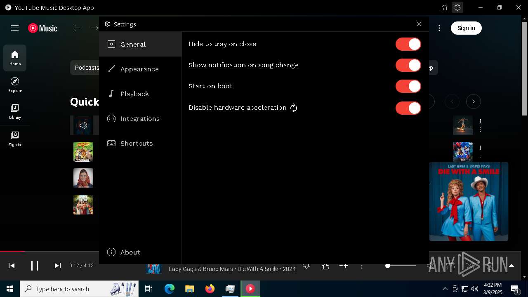
Task: Select Explore in the sidebar
Action: tap(15, 85)
